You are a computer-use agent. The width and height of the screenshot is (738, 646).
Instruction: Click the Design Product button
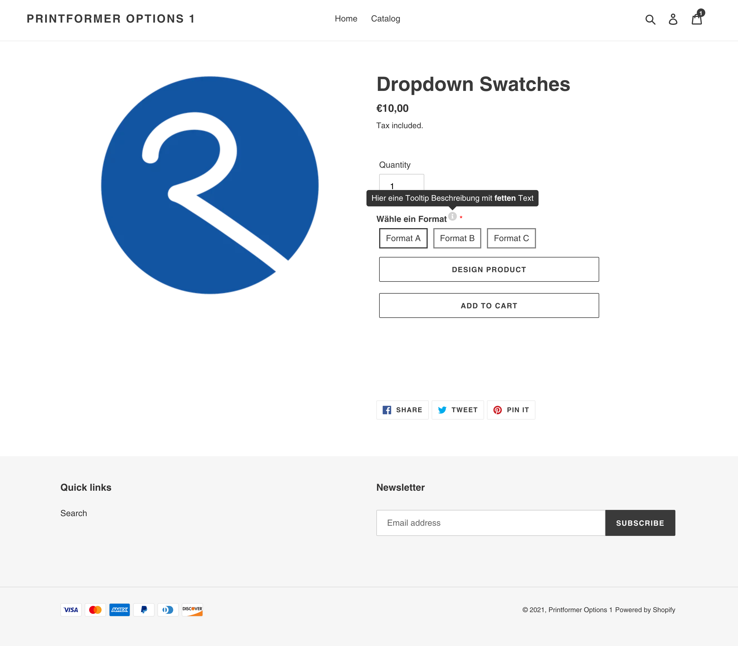point(489,269)
